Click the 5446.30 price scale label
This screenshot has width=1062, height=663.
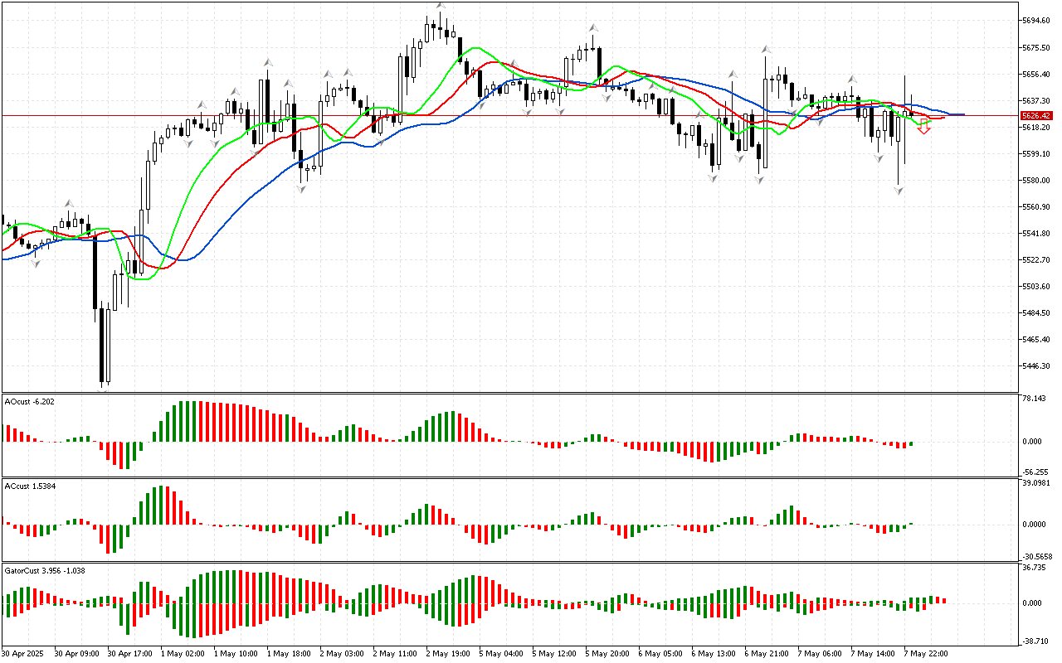coord(1037,366)
